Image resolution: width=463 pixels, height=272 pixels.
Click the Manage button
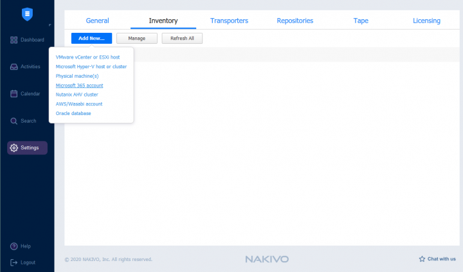(137, 39)
